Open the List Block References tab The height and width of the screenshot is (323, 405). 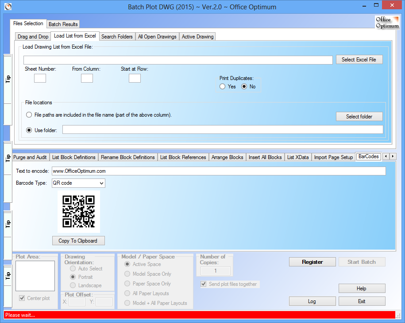tap(183, 157)
